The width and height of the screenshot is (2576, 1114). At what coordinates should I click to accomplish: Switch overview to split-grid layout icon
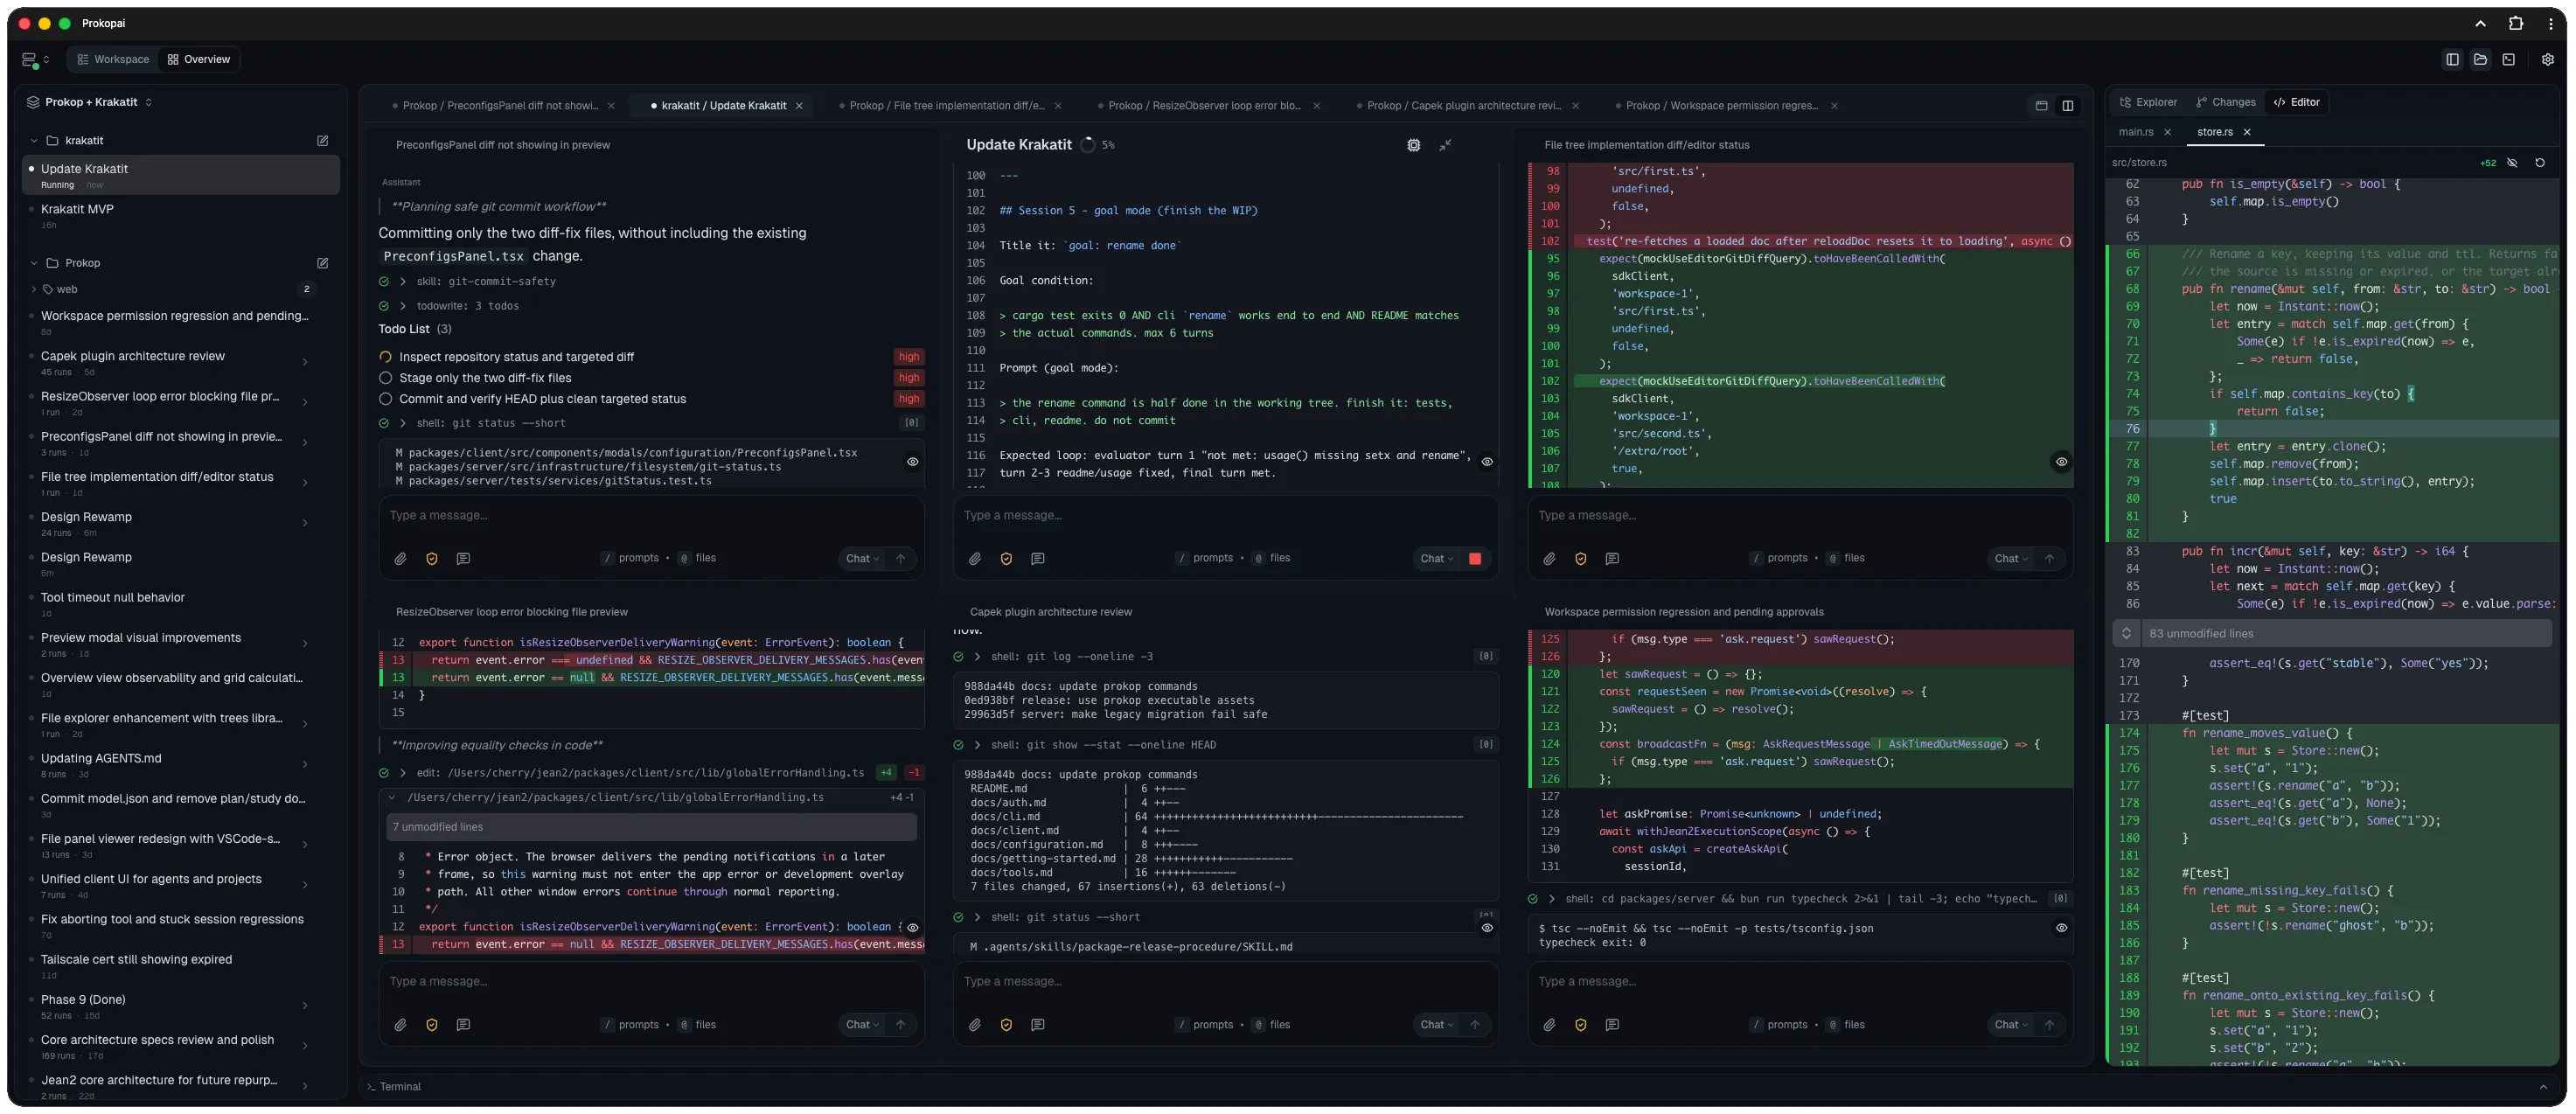tap(2067, 106)
